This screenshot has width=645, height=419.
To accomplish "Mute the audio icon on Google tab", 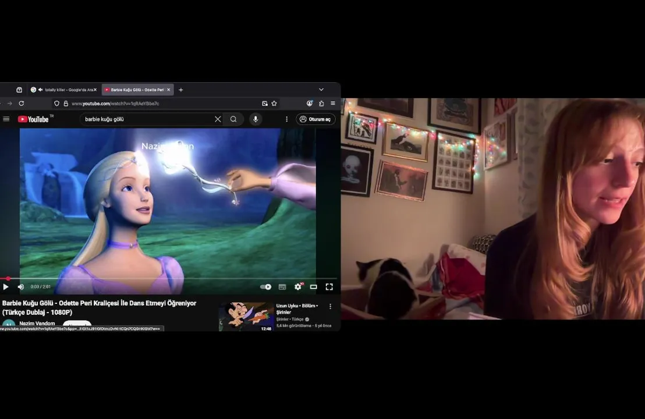I will click(40, 90).
